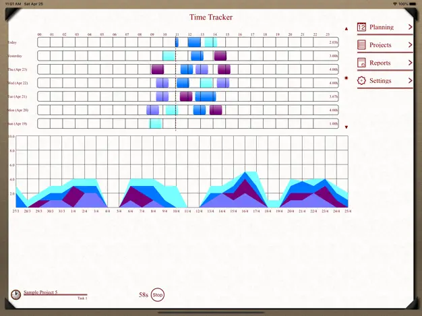This screenshot has width=422, height=316.
Task: Open the Planning calendar icon
Action: click(x=361, y=27)
